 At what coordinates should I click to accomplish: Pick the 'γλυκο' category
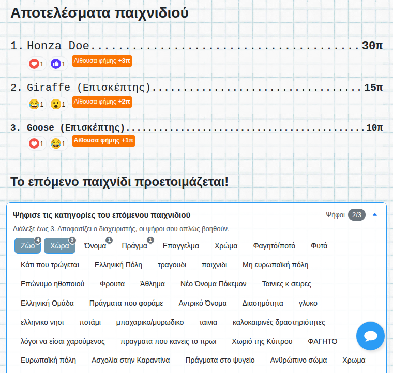click(308, 303)
